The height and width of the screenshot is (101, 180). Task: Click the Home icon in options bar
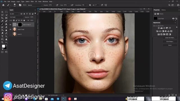click(3, 5)
